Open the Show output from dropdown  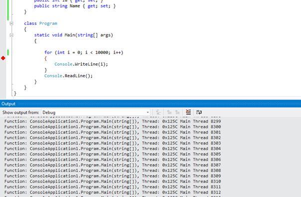96,112
